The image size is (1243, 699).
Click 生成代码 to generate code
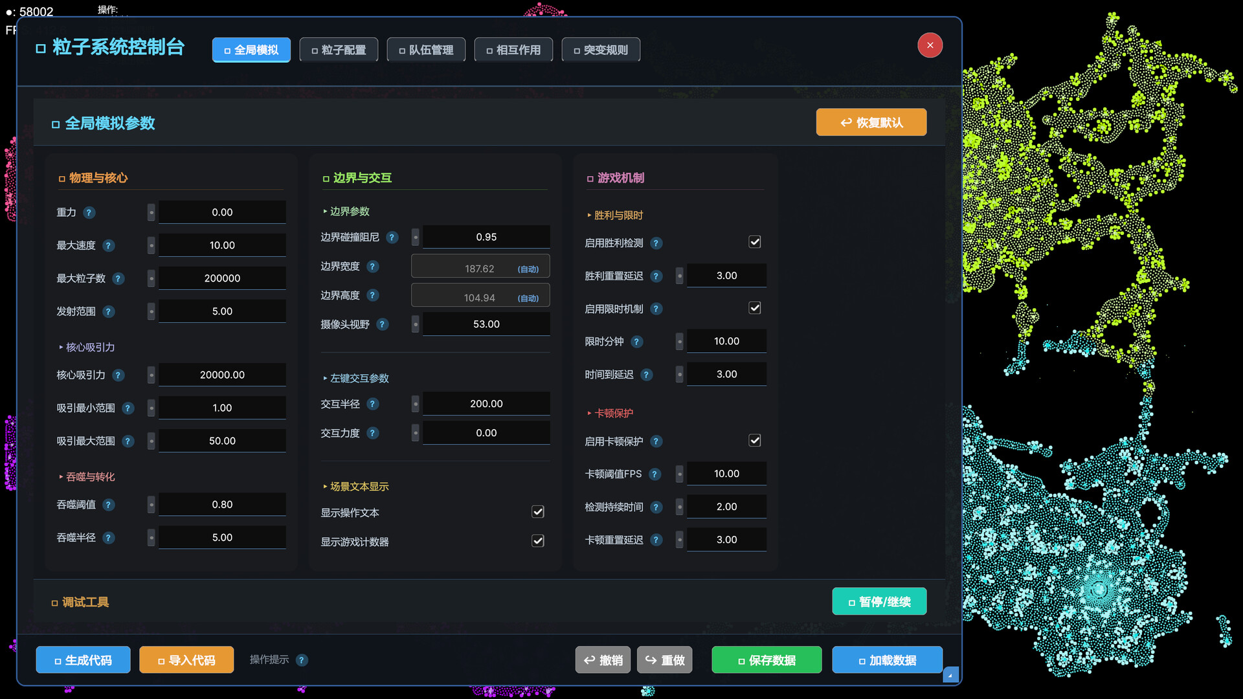(83, 660)
